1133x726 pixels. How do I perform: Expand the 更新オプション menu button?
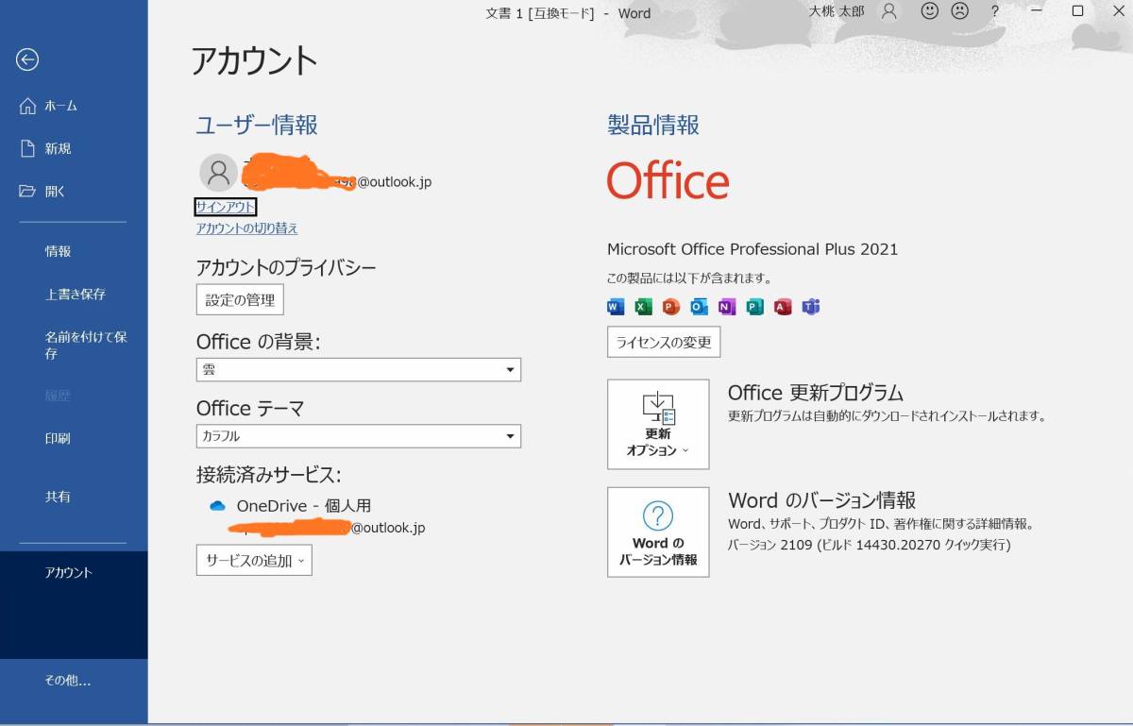point(658,425)
